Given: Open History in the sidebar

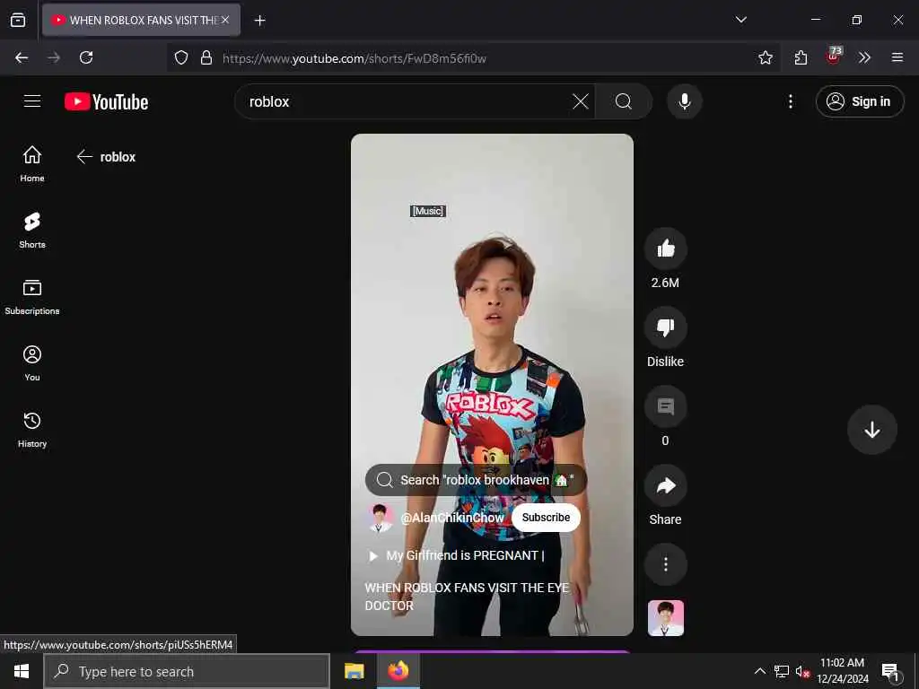Looking at the screenshot, I should coord(32,430).
